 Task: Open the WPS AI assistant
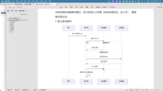click(x=112, y=7)
